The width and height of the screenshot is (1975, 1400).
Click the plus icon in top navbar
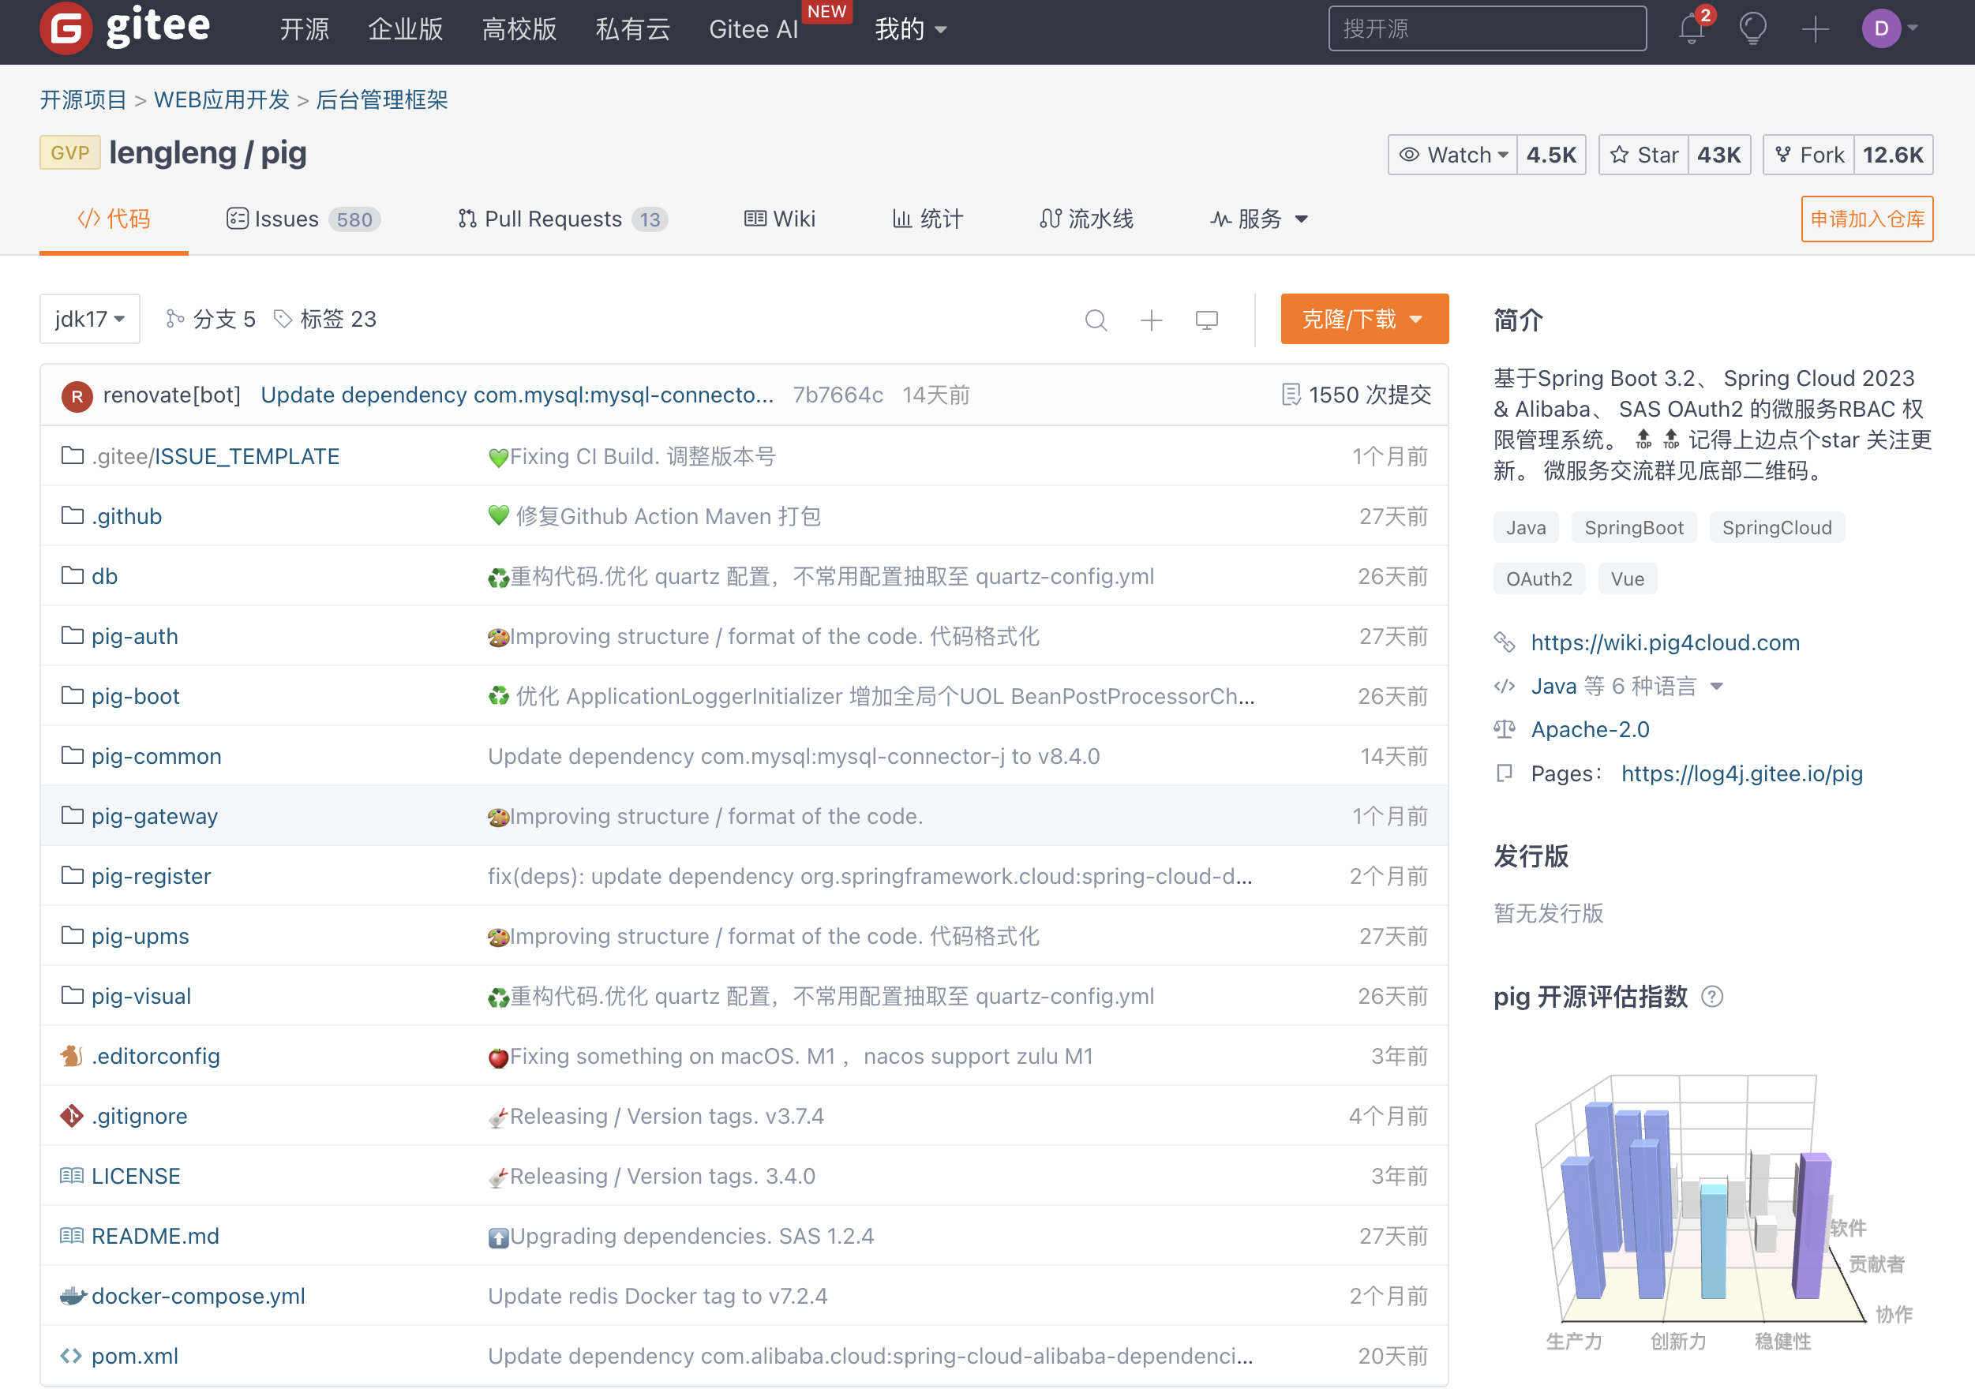[1815, 28]
